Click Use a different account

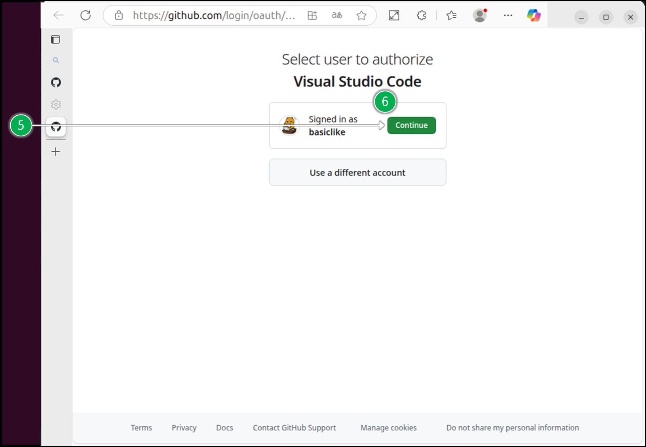click(x=357, y=172)
